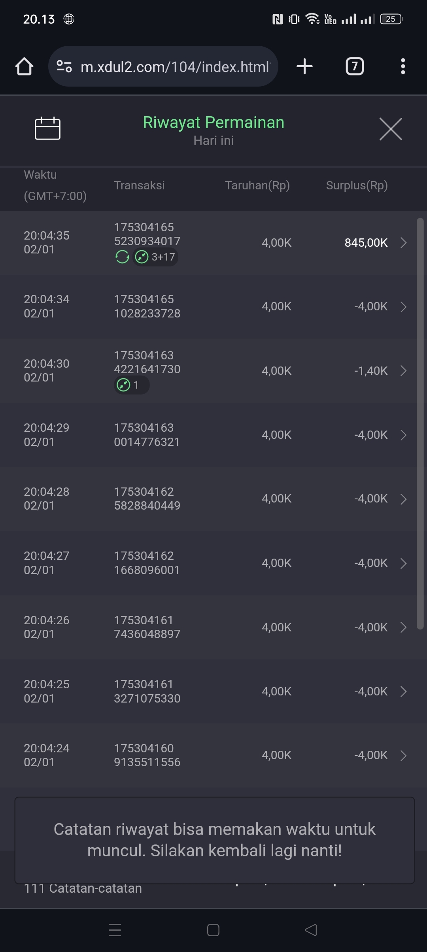The width and height of the screenshot is (427, 952).
Task: Expand the 845,00K surplus row chevron
Action: click(403, 243)
